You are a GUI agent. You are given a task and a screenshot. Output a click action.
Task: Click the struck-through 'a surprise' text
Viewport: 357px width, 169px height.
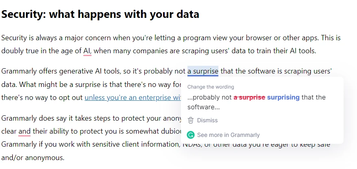[250, 97]
